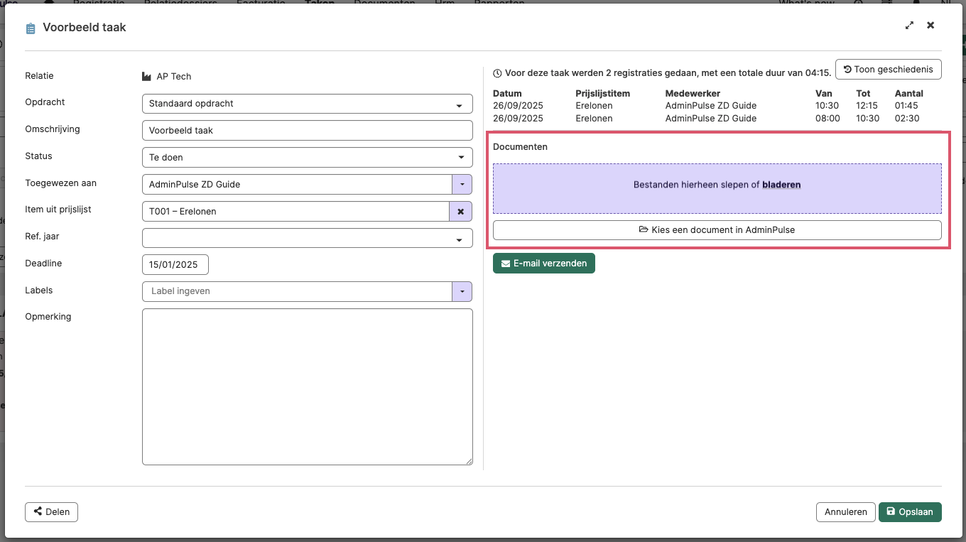
Task: Select the Datum column header
Action: (507, 94)
